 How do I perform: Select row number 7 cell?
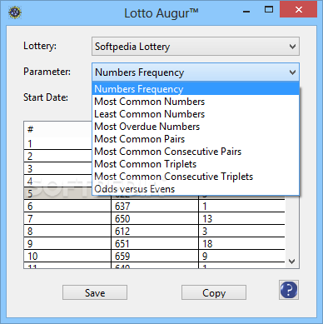click(x=67, y=218)
